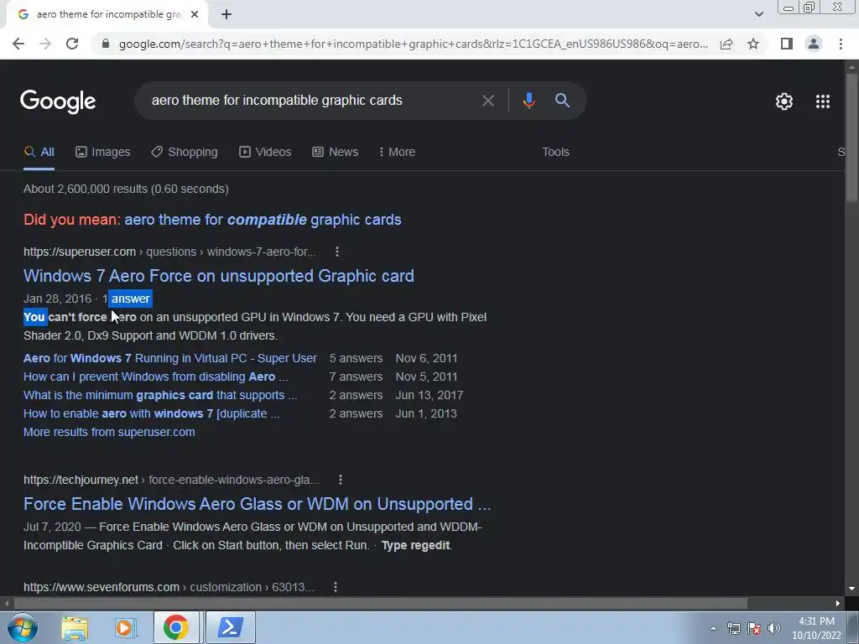Open 'What is the minimum graphics card' link

[160, 396]
